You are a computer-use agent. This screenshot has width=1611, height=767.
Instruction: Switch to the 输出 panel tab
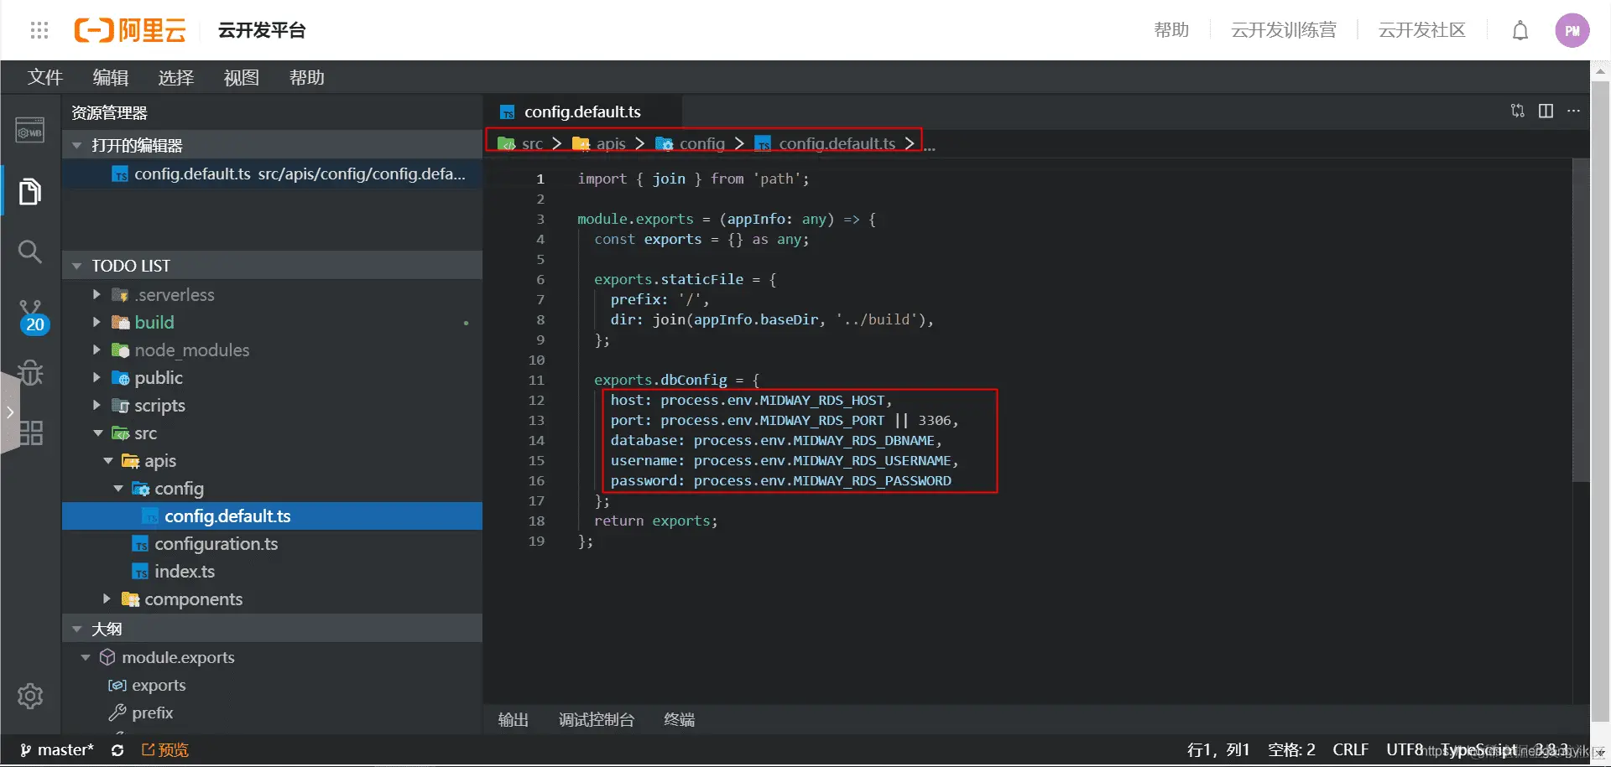point(514,720)
